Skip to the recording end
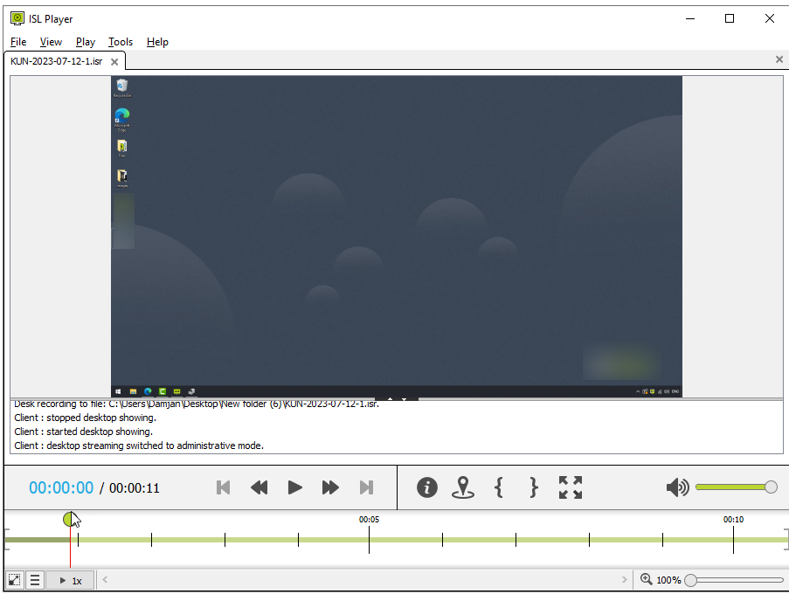Screen dimensions: 789x594 (366, 487)
